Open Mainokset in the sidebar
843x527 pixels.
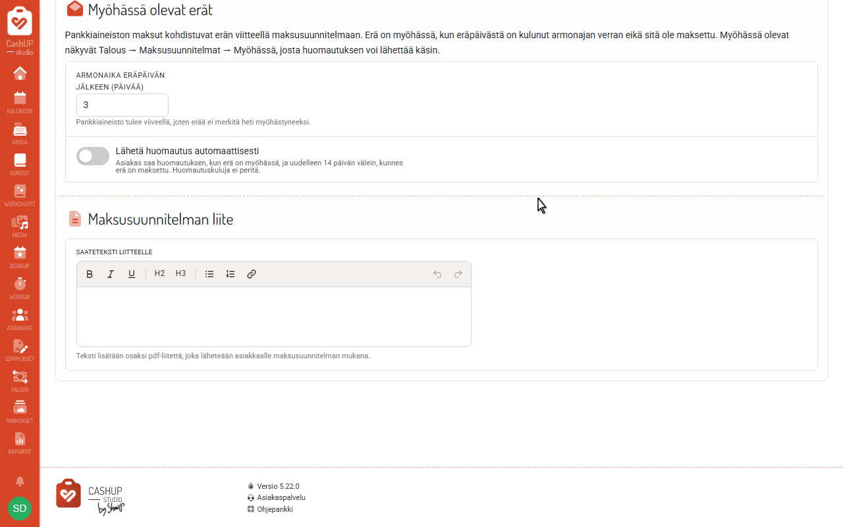pyautogui.click(x=20, y=412)
